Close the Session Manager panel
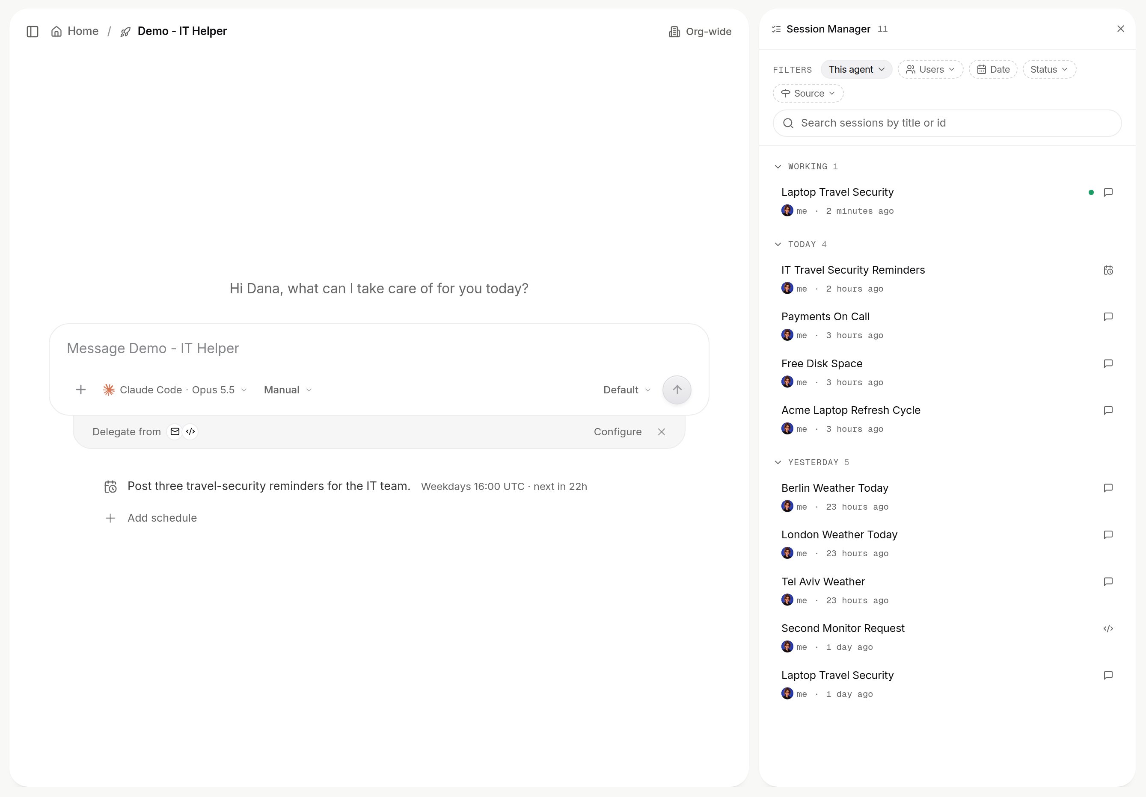Screen dimensions: 1146x797 (x=1121, y=29)
